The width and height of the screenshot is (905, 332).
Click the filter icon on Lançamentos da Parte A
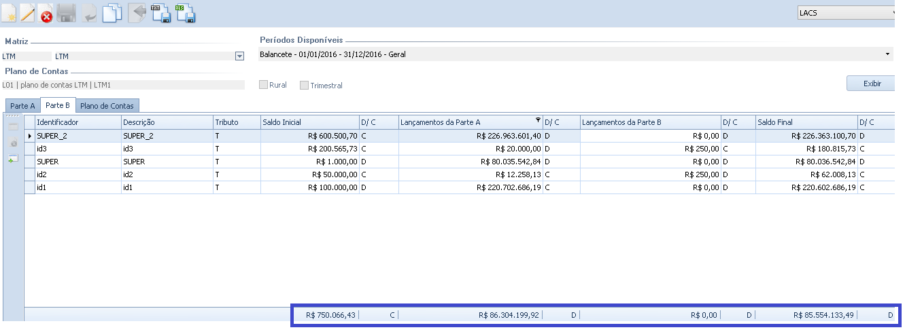(538, 121)
